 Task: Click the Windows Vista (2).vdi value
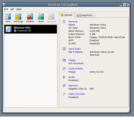point(102,52)
